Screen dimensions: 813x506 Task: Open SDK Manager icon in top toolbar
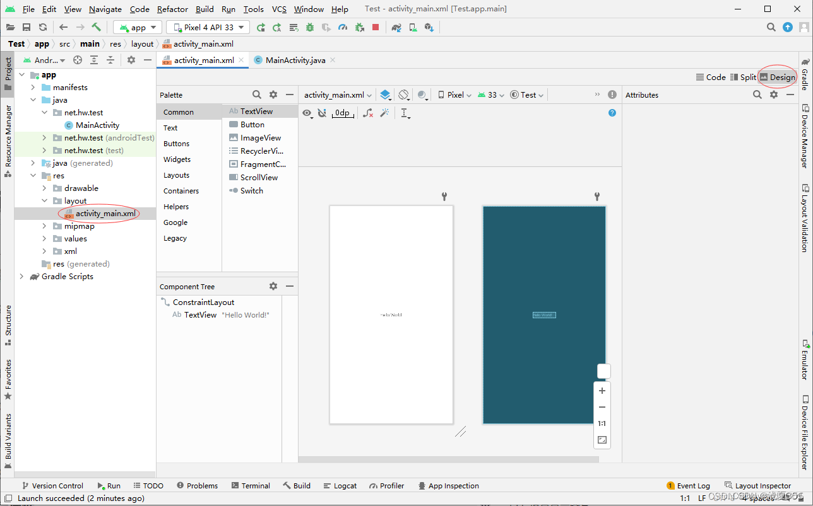(429, 27)
